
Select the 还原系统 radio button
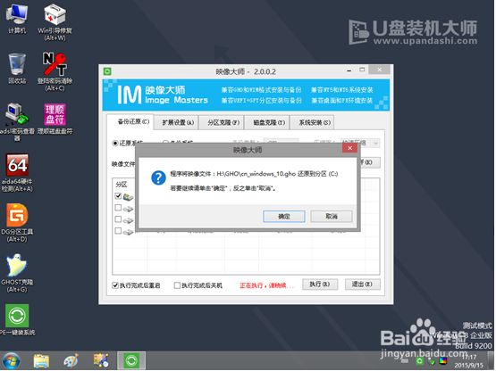[x=115, y=144]
